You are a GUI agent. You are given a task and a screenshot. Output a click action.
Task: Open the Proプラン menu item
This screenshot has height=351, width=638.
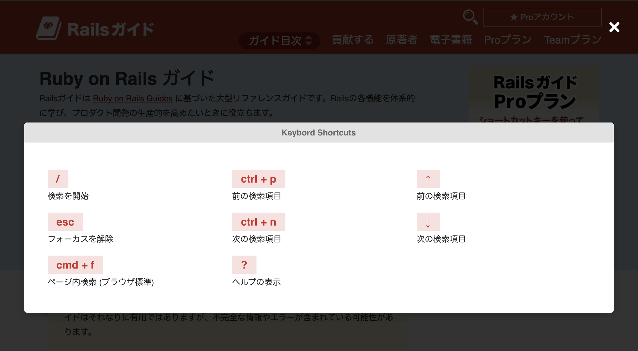click(x=508, y=40)
